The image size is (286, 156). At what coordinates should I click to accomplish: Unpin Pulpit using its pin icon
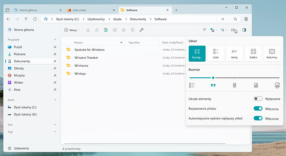pos(55,47)
